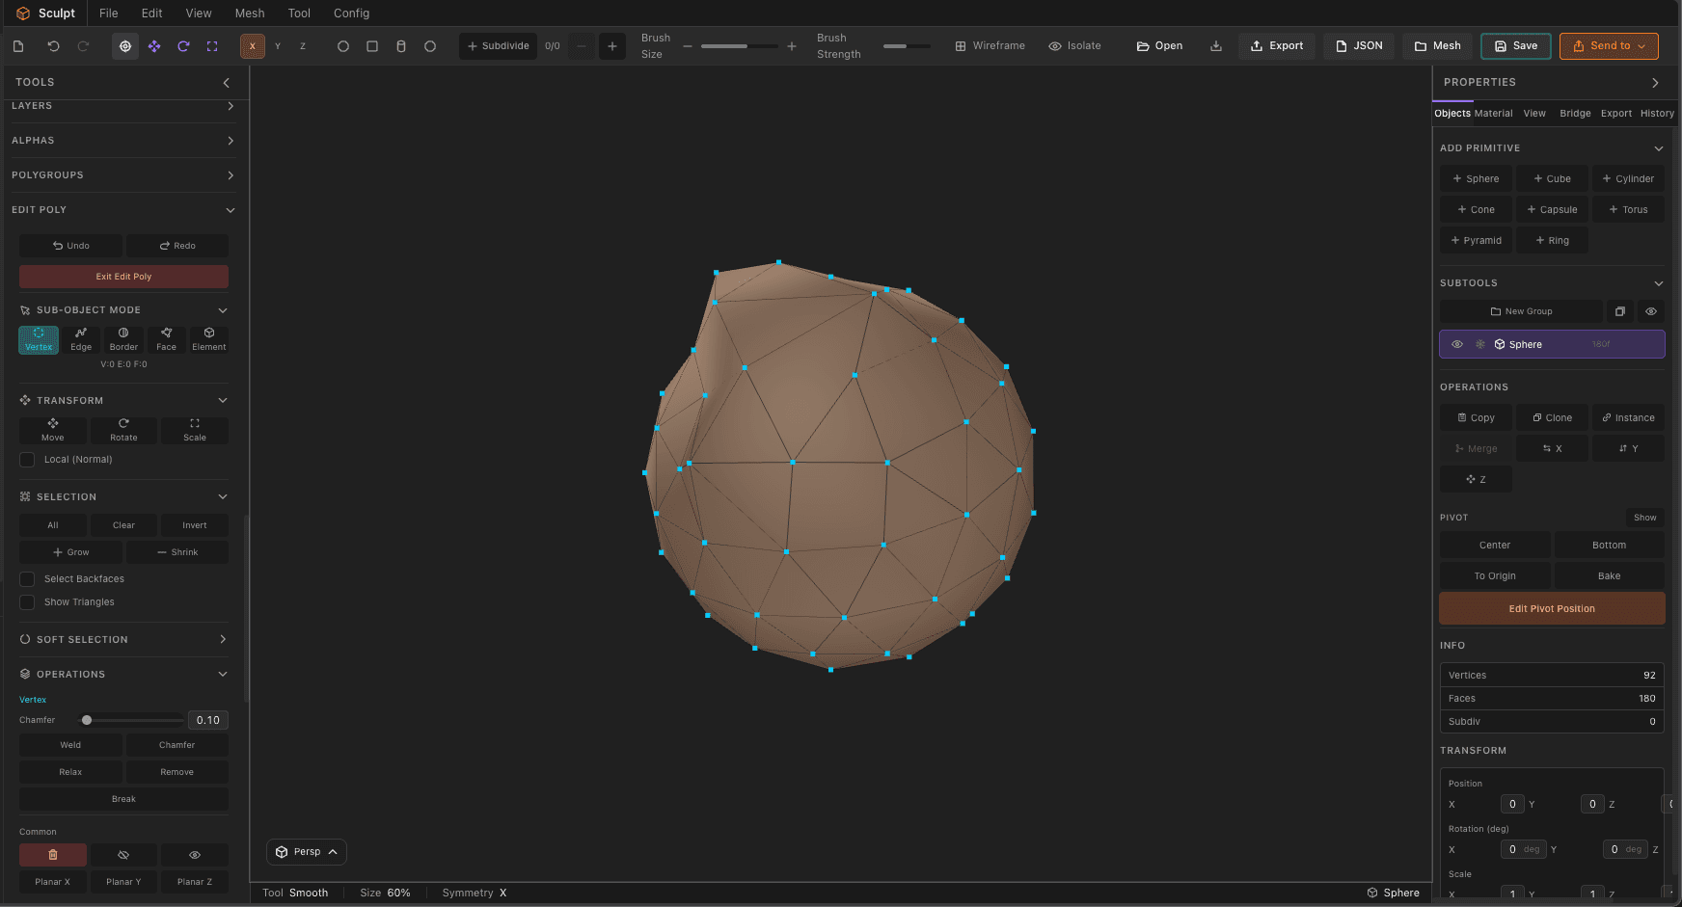This screenshot has width=1682, height=907.
Task: Activate the target select tool in the toolbar
Action: [125, 46]
